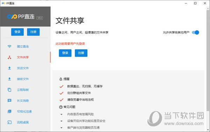This screenshot has height=132, width=210.
Task: Click the checkmark beside 请自觉遵守当地法规
Action: tap(62, 100)
